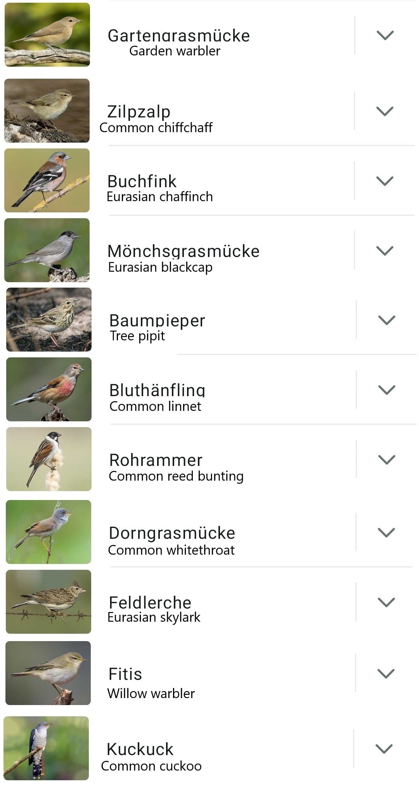Select the Tree pipit subtitle
This screenshot has width=419, height=788.
(137, 336)
